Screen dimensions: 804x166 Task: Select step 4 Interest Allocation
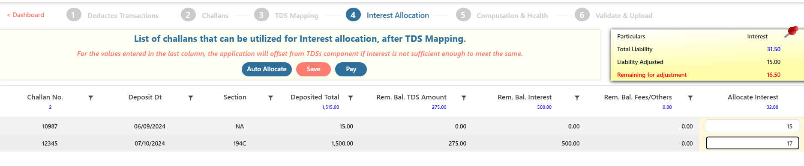[x=387, y=15]
